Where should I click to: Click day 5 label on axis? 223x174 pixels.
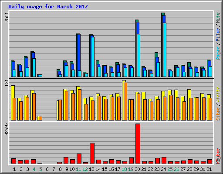(x=41, y=169)
